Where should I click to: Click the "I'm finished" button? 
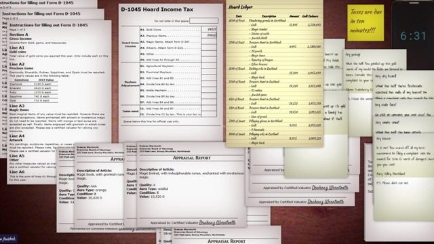8,239
